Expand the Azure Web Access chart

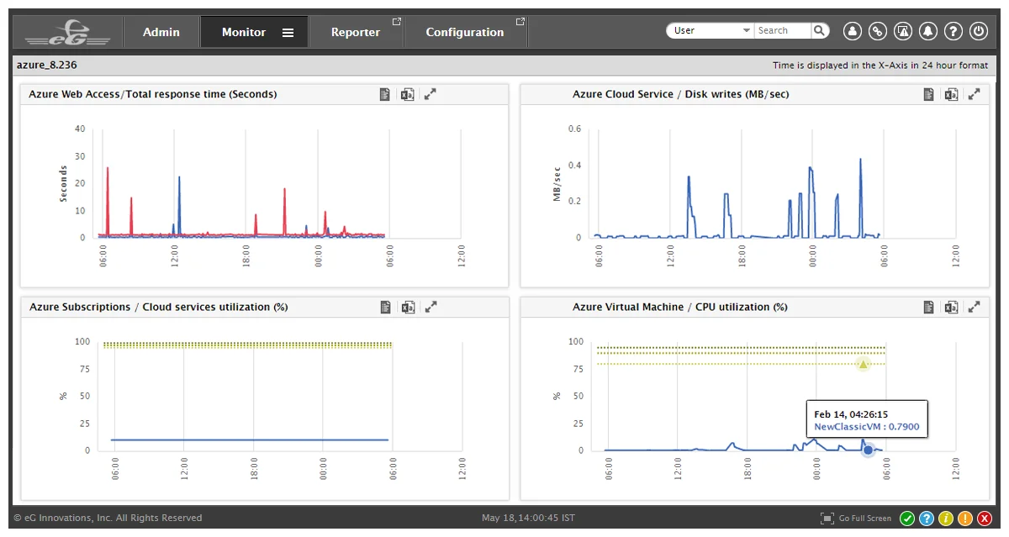(x=431, y=94)
